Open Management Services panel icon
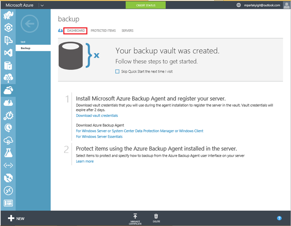This screenshot has height=226, width=291. coord(8,203)
